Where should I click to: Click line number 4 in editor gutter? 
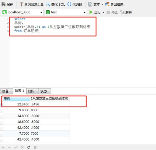[8, 31]
